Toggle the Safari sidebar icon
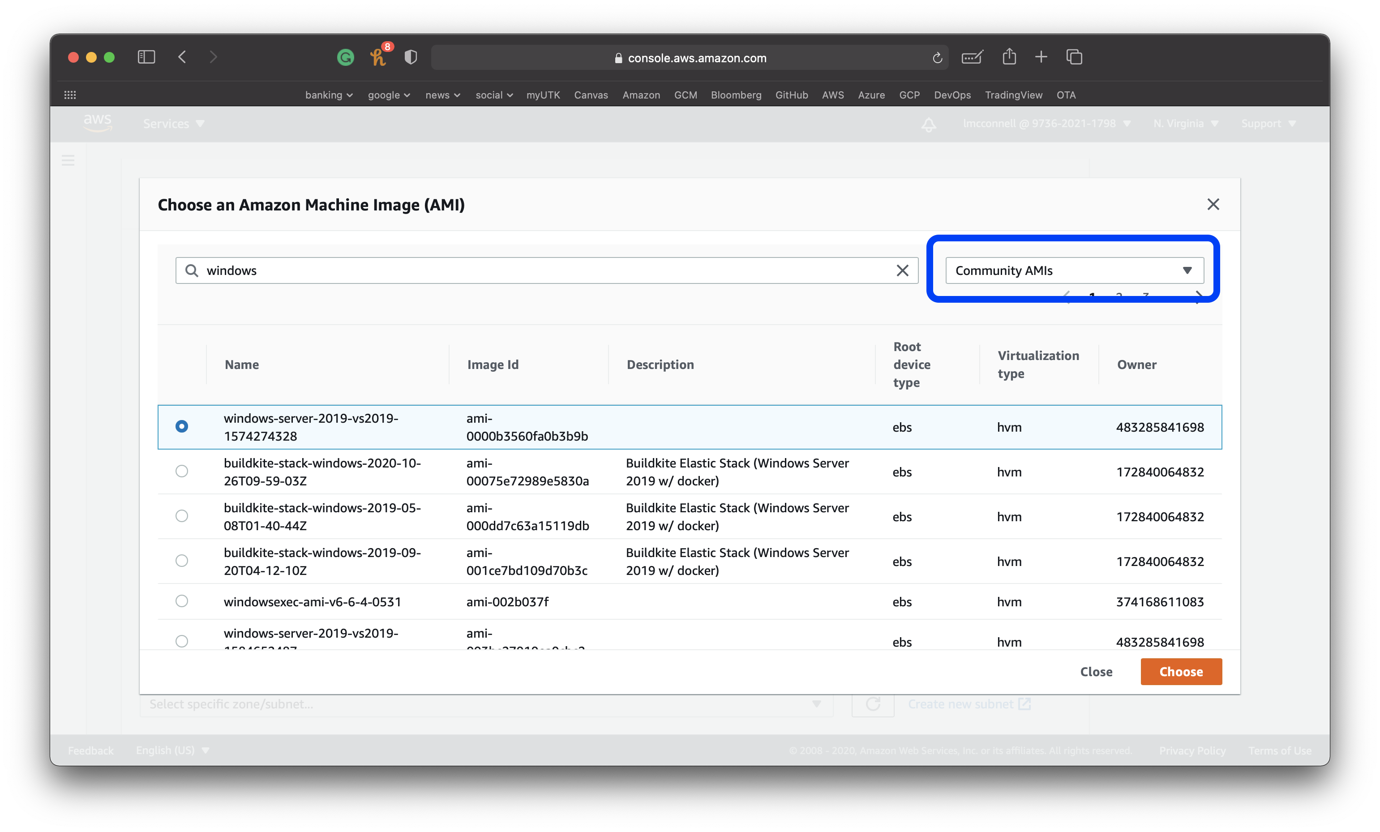 (146, 57)
